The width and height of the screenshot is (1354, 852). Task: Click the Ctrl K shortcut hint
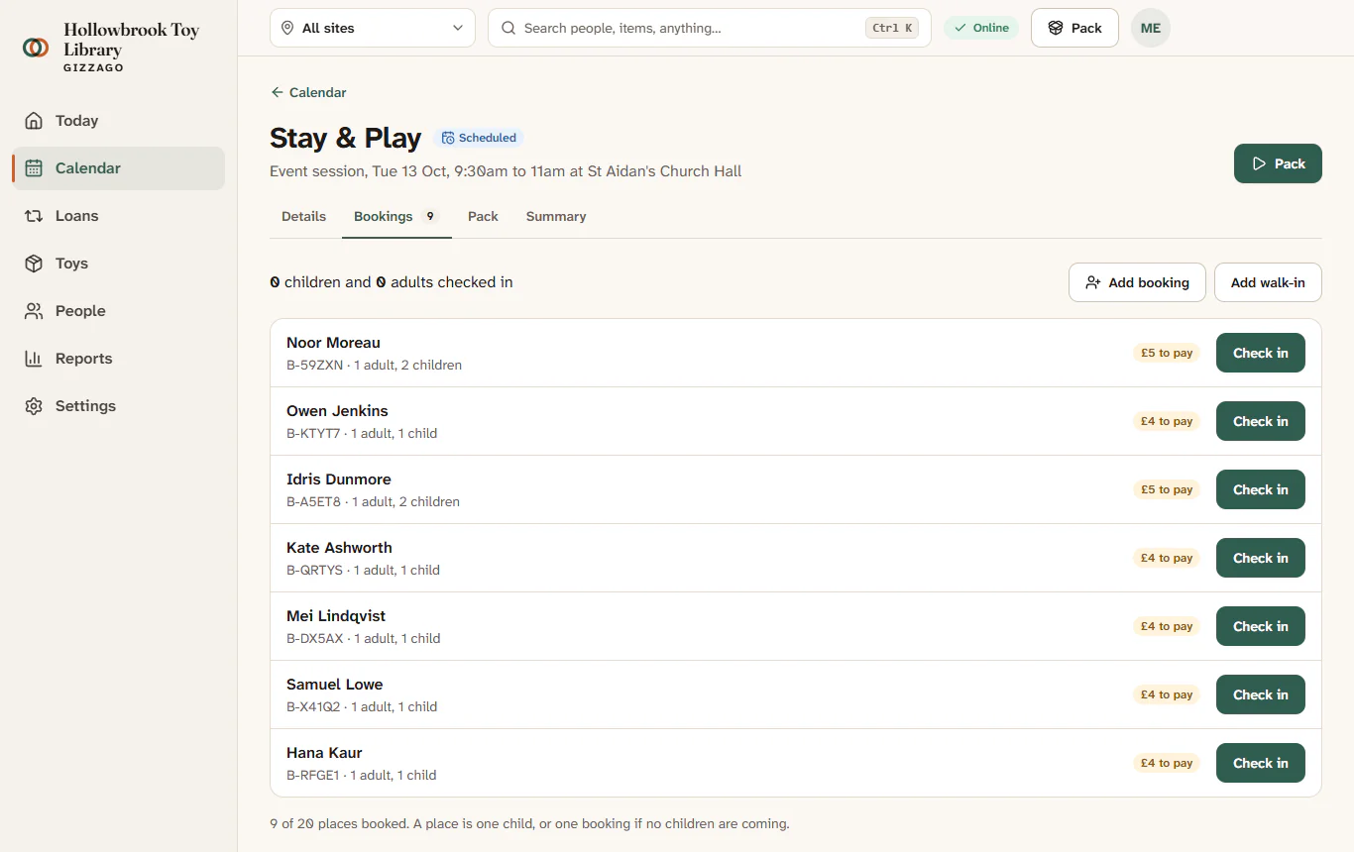892,28
